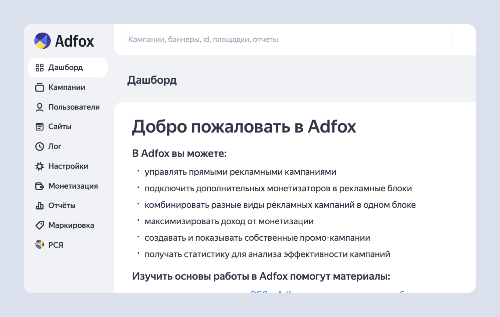Click the "Добро пожаловать в Adfox" title

tap(244, 127)
